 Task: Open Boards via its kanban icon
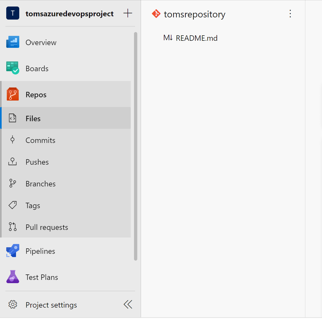point(13,68)
